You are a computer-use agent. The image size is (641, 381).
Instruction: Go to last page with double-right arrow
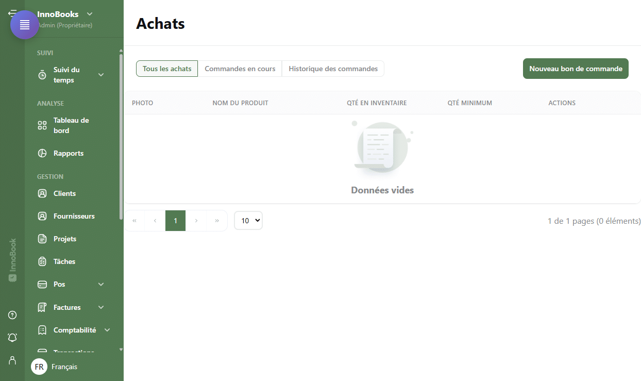(217, 221)
